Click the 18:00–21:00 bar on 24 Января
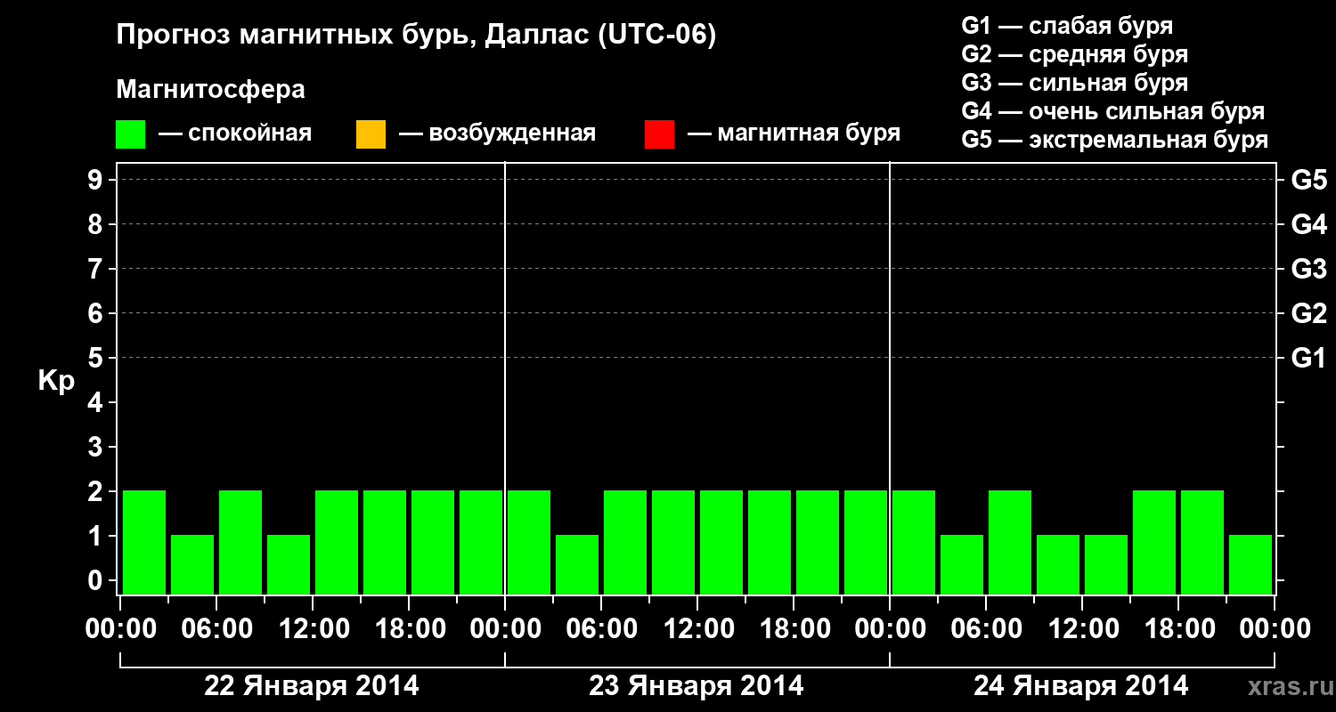The width and height of the screenshot is (1336, 712). (1202, 542)
